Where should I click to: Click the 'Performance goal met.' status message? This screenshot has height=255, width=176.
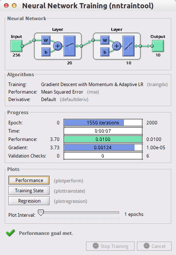(x=46, y=233)
